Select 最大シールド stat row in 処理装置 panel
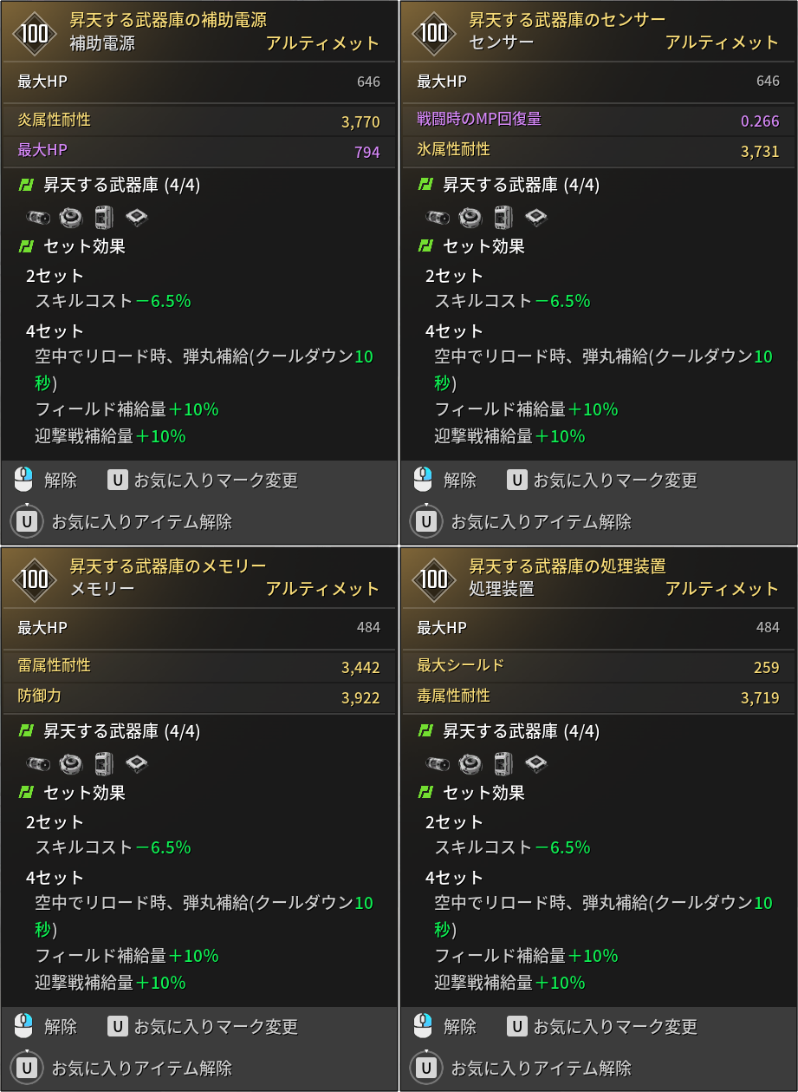The width and height of the screenshot is (798, 1092). pos(599,666)
